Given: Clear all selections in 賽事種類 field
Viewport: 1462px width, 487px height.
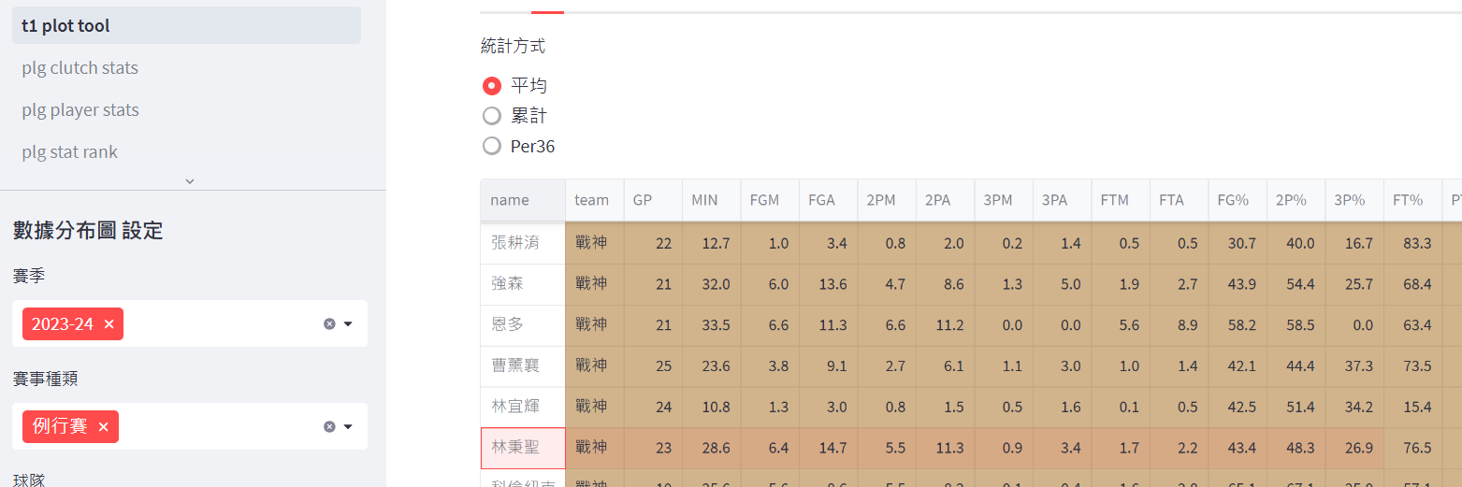Looking at the screenshot, I should pos(329,426).
